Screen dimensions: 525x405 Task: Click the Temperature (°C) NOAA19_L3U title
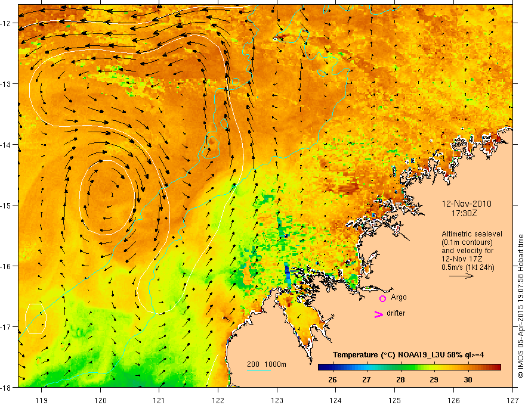408,355
